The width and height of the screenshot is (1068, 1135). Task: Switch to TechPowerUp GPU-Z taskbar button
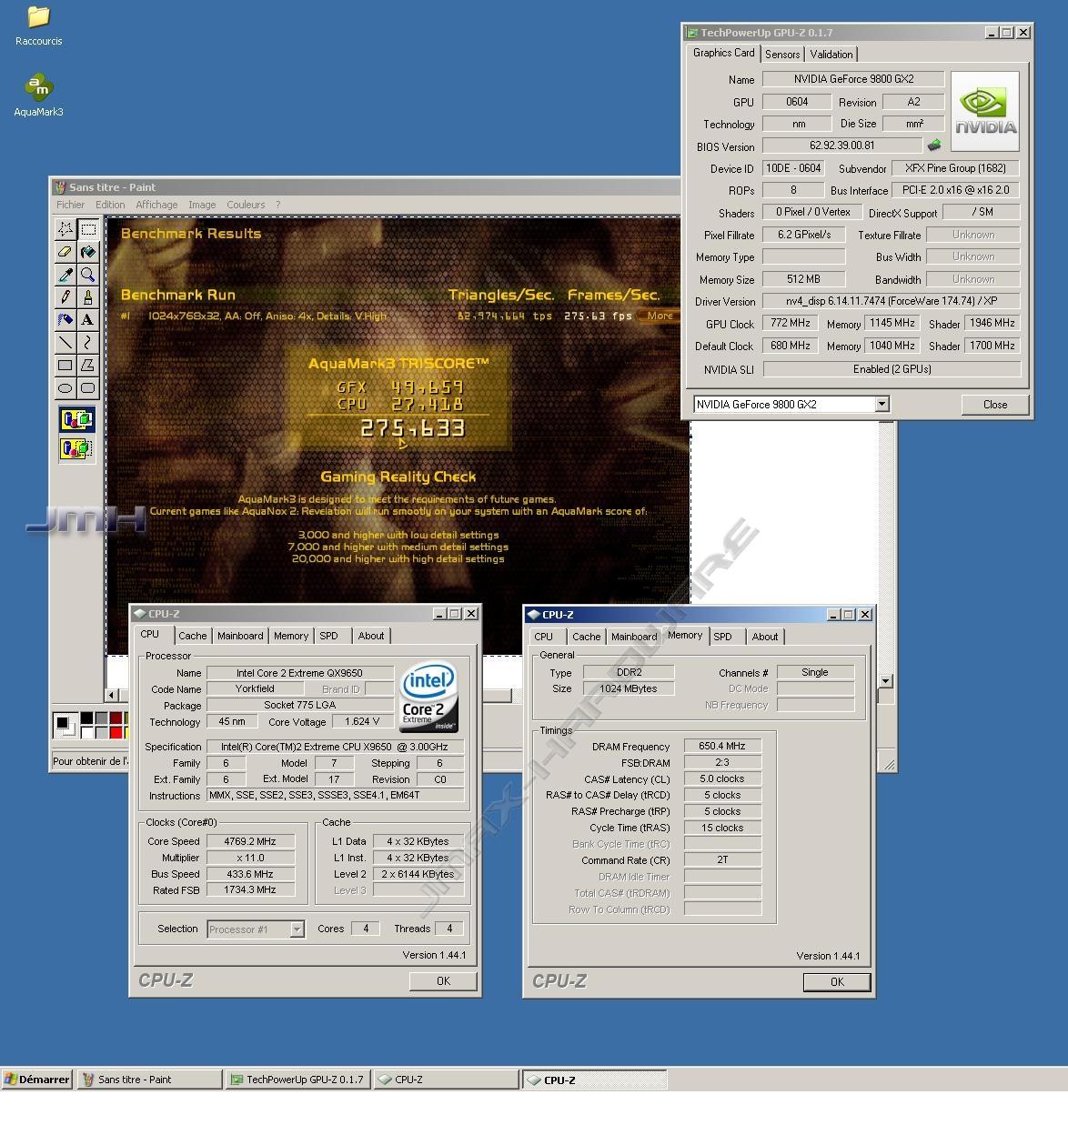[297, 1080]
